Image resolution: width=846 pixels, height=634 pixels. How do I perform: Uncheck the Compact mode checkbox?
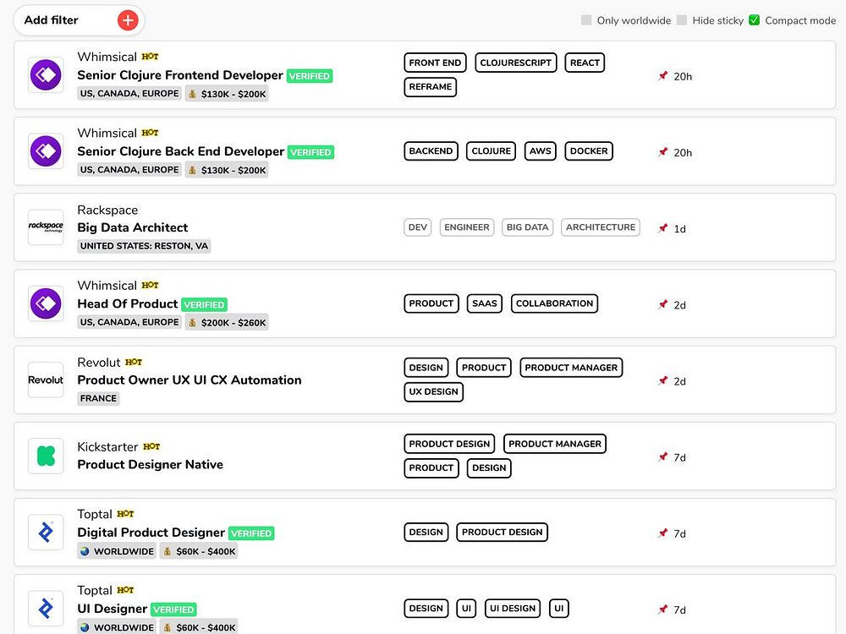(x=755, y=20)
